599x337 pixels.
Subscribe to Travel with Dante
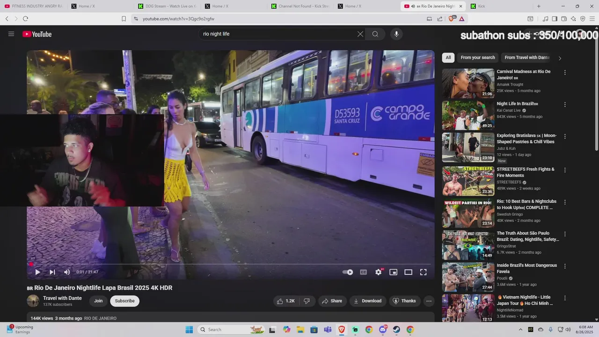[124, 301]
